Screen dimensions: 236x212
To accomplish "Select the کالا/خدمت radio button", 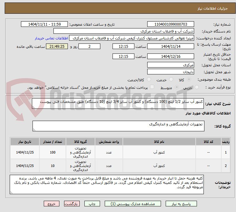I will click(149, 79).
